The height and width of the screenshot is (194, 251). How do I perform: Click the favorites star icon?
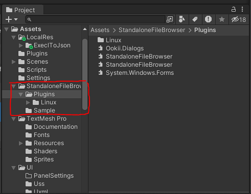pyautogui.click(x=222, y=19)
